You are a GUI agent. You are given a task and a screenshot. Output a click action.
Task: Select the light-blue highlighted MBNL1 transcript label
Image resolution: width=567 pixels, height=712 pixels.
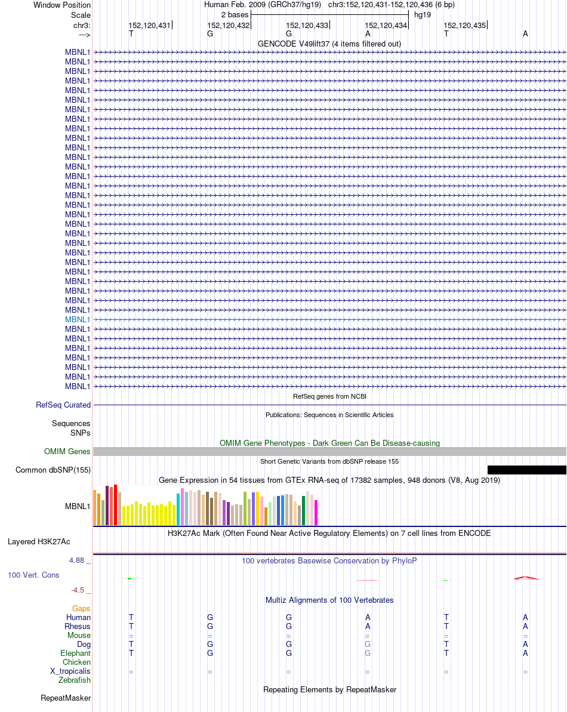[77, 320]
